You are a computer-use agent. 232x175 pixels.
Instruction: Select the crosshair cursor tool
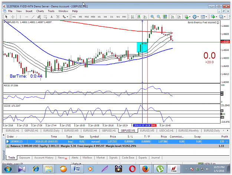(13, 17)
